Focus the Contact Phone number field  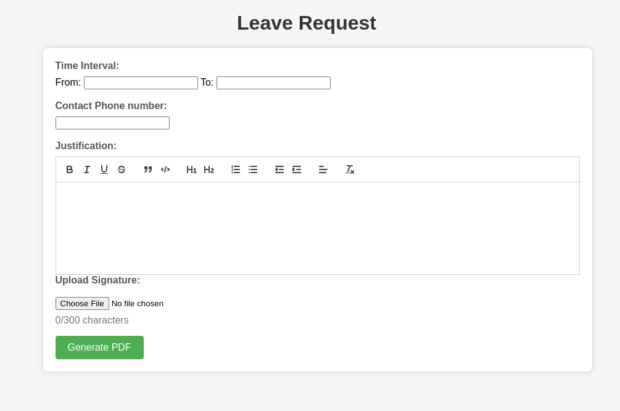(112, 123)
